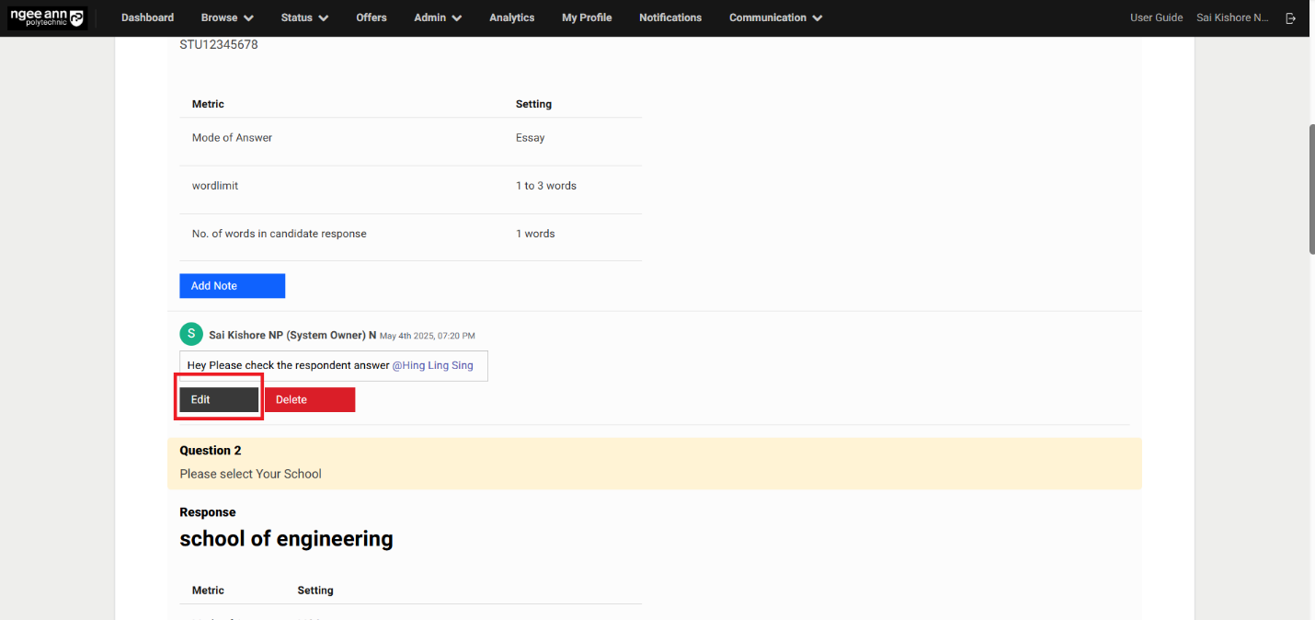1315x620 pixels.
Task: Expand the Admin dropdown menu
Action: point(438,17)
